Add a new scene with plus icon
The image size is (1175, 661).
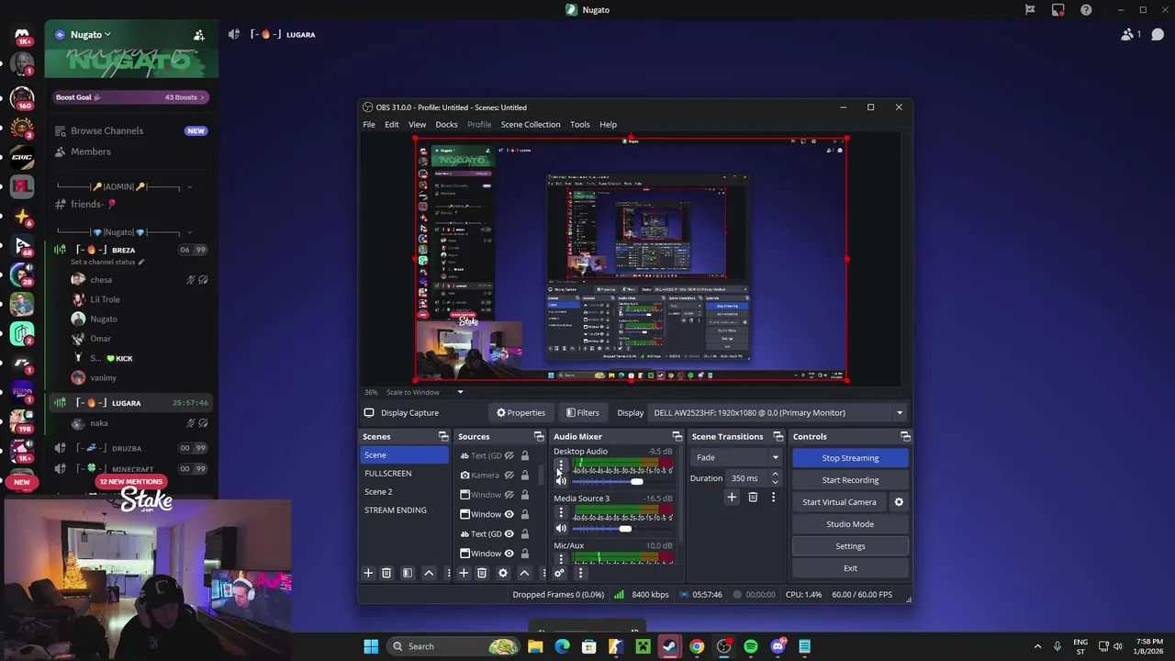(368, 573)
